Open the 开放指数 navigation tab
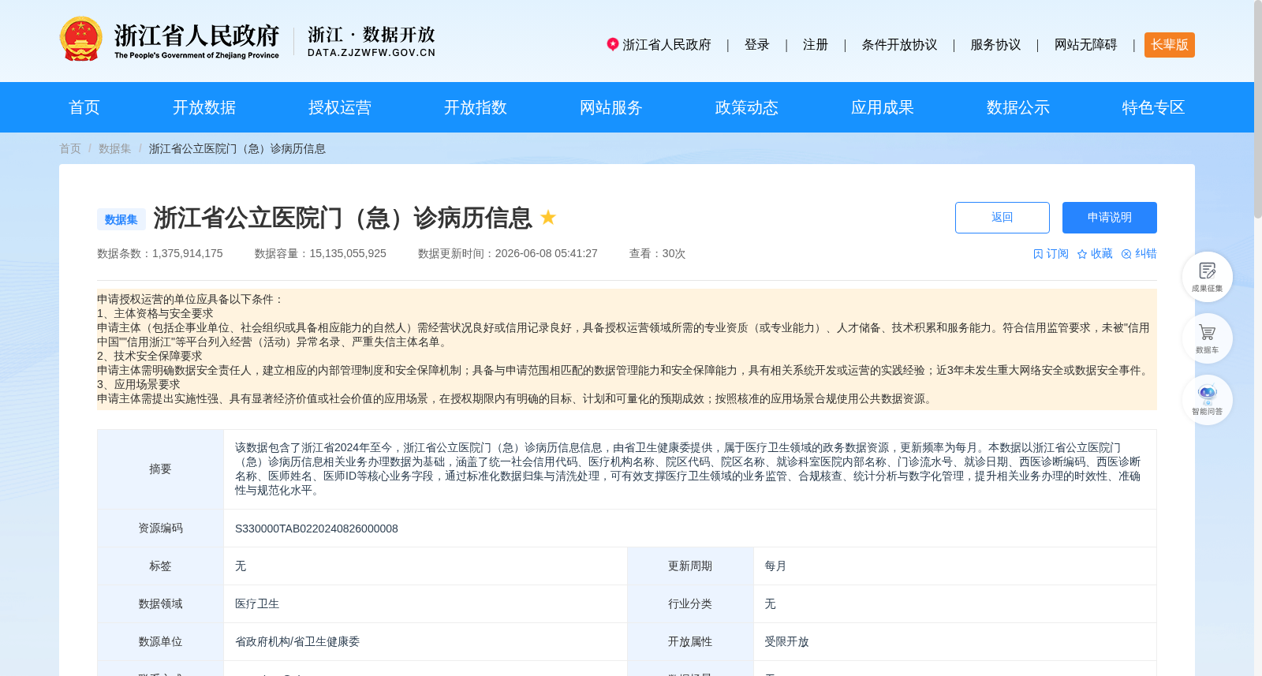Image resolution: width=1262 pixels, height=676 pixels. click(476, 107)
